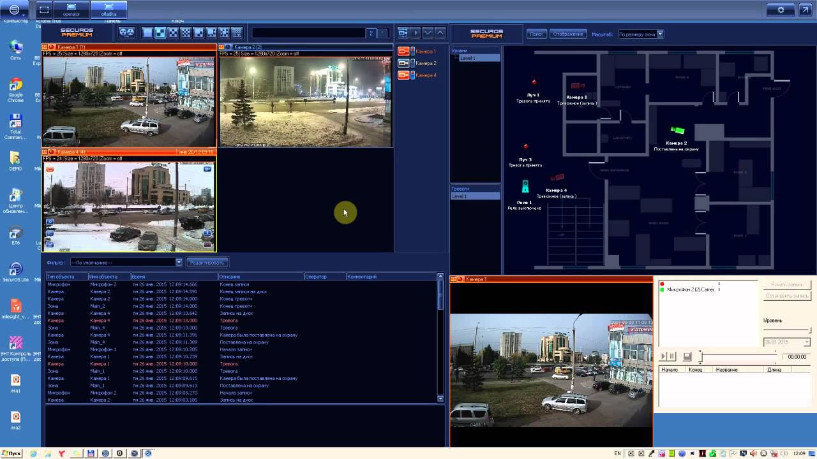
Task: Click the Реле 1 relay icon on map
Action: pyautogui.click(x=525, y=187)
